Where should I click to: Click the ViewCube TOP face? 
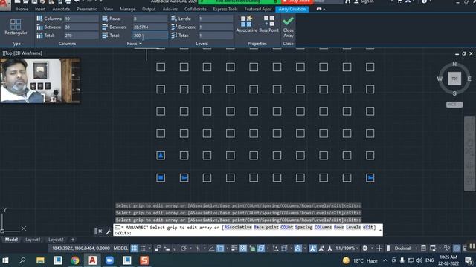tap(454, 79)
